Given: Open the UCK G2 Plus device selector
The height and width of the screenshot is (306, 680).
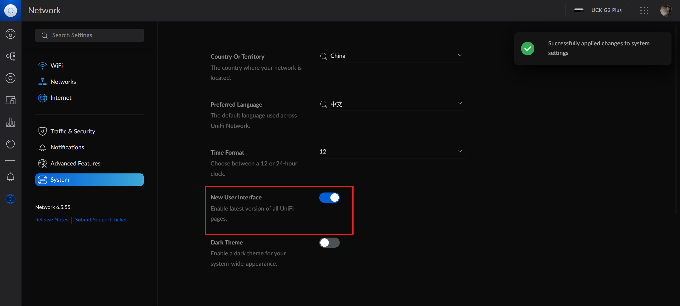Looking at the screenshot, I should click(597, 11).
